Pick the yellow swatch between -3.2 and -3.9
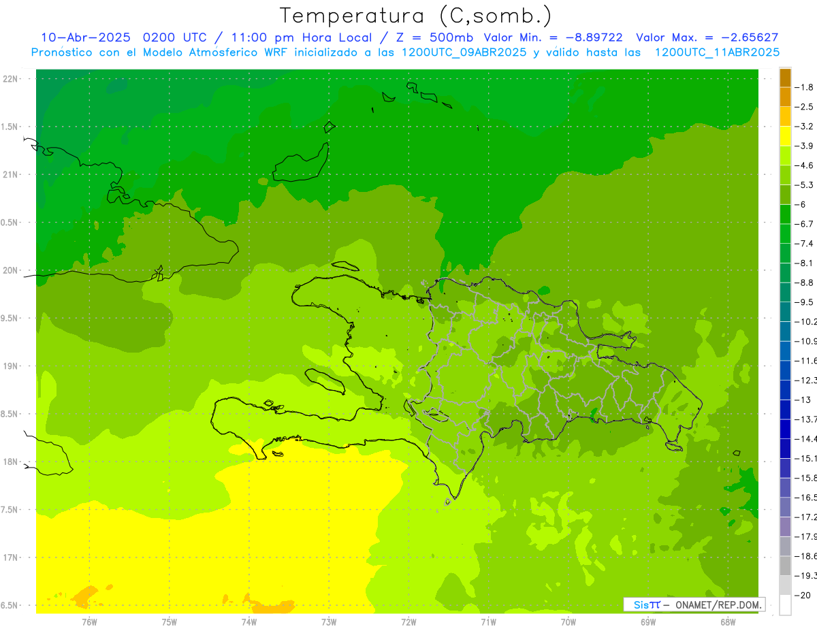Image resolution: width=817 pixels, height=631 pixels. [x=785, y=136]
